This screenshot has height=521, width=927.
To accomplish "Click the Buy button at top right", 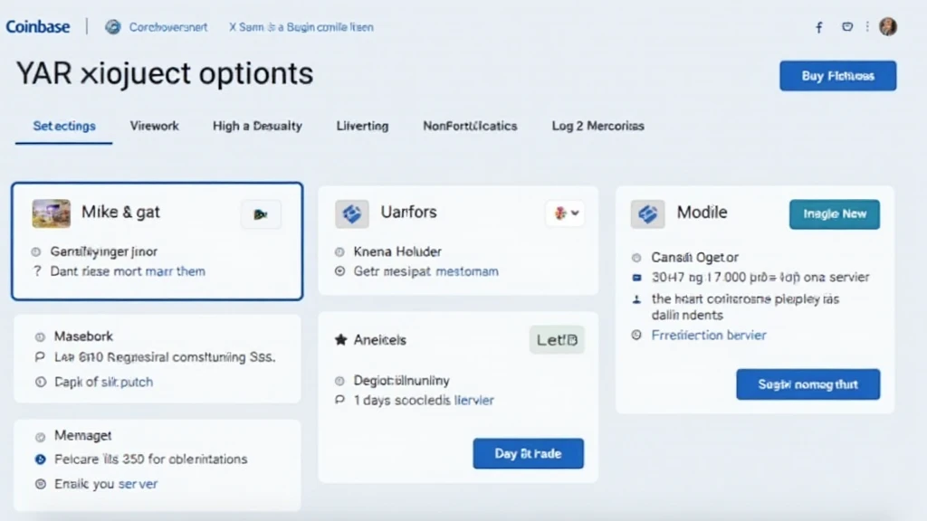I will (837, 76).
